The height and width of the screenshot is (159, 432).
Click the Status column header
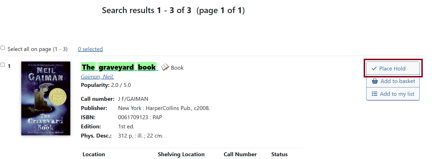pos(279,154)
